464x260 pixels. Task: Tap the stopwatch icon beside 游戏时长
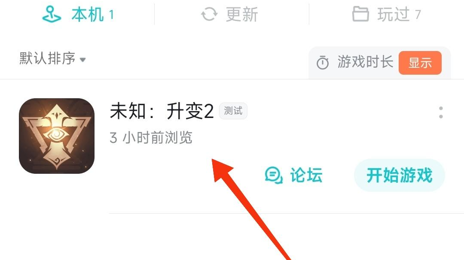pos(323,62)
